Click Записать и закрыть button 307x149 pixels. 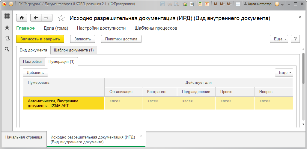40,39
